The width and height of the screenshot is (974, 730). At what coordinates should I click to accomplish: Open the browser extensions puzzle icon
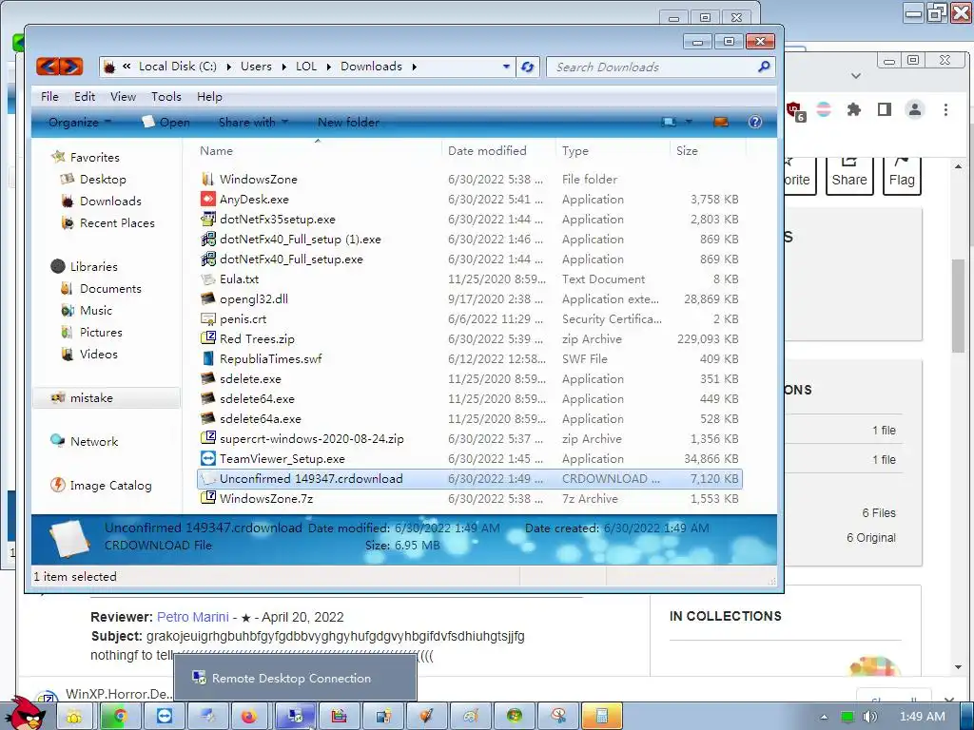pyautogui.click(x=854, y=110)
